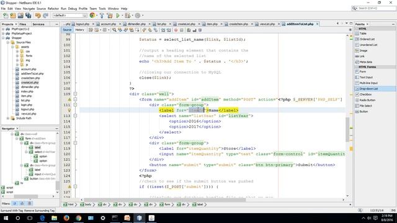This screenshot has width=397, height=223.
Task: Expand the PhpProject1v2 project node
Action: click(x=3, y=29)
